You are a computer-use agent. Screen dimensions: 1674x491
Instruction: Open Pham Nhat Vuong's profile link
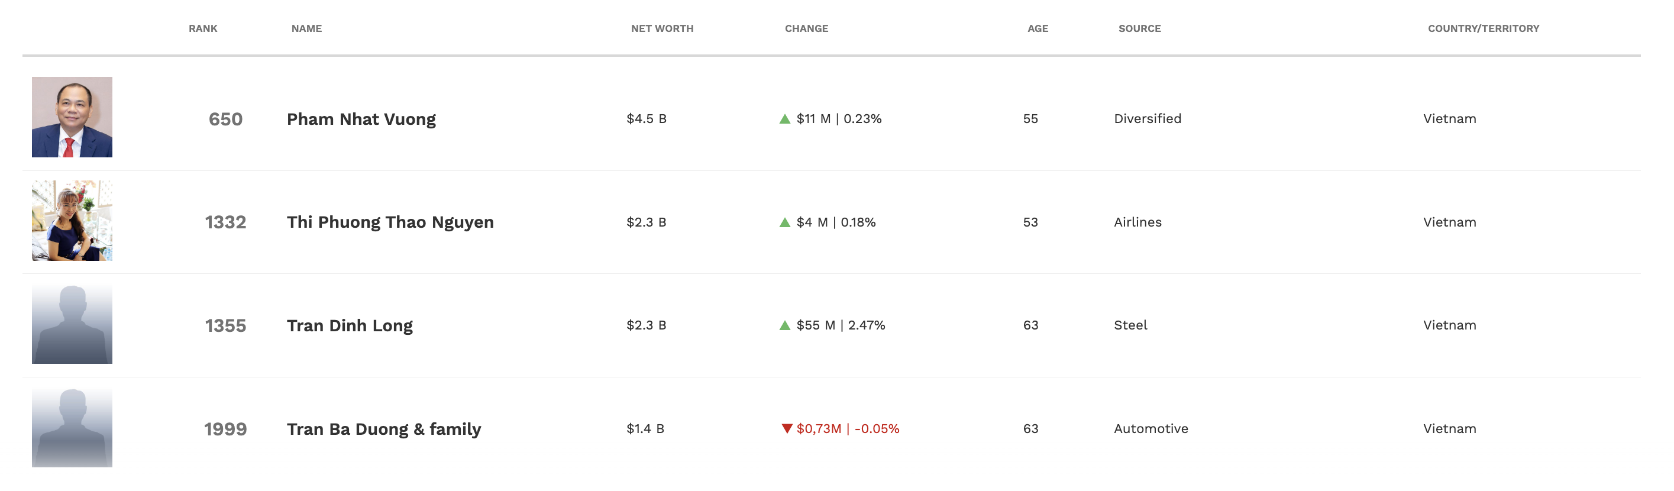coord(361,119)
